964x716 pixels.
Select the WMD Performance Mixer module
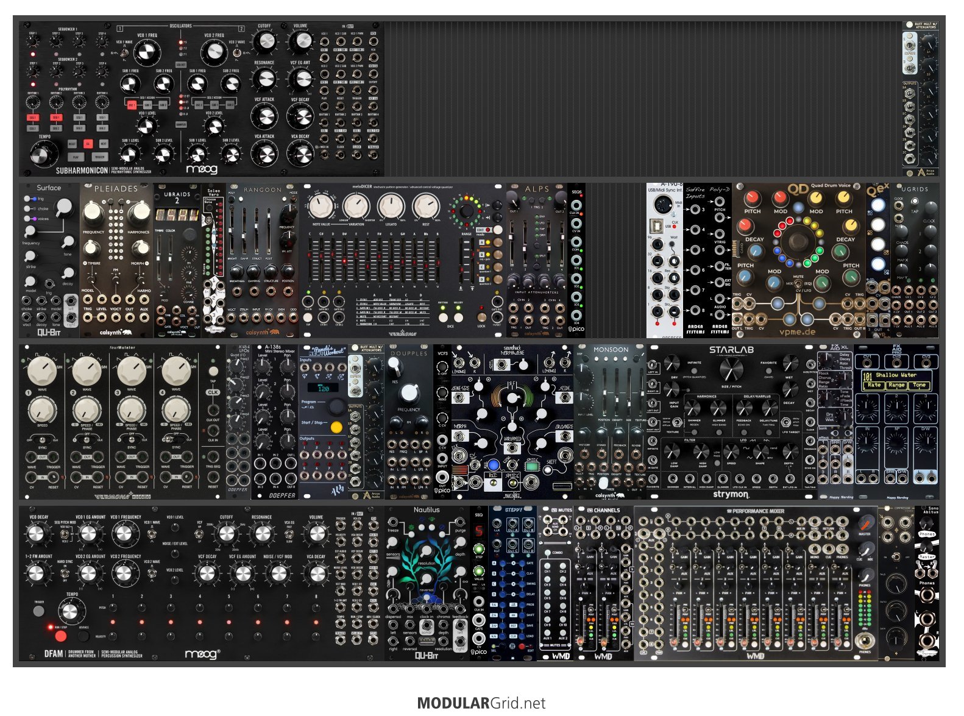[756, 584]
